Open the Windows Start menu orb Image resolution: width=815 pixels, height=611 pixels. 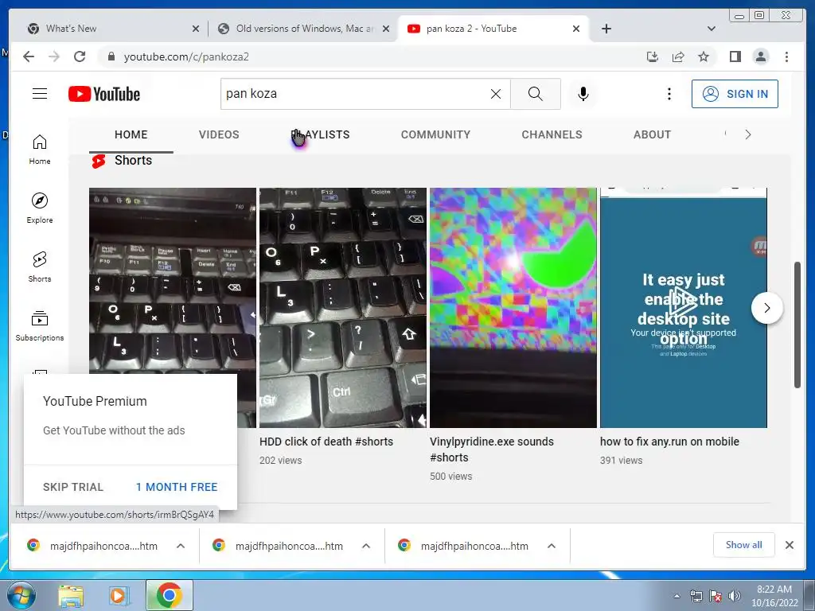(21, 595)
